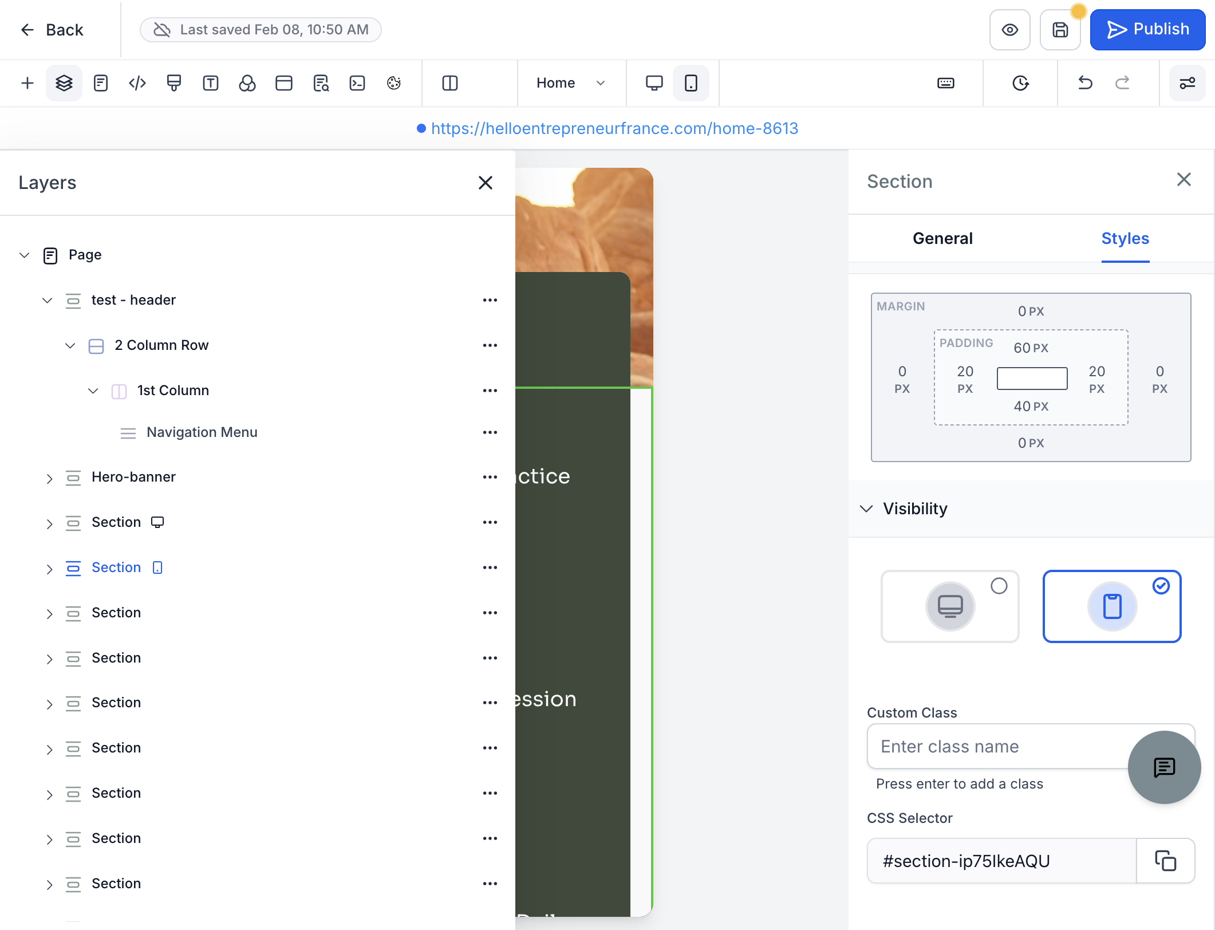Collapse the Visibility section
The image size is (1215, 930).
pyautogui.click(x=866, y=509)
